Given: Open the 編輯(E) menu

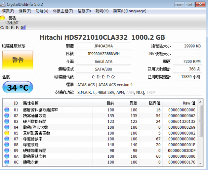Looking at the screenshot, I should [x=25, y=11].
